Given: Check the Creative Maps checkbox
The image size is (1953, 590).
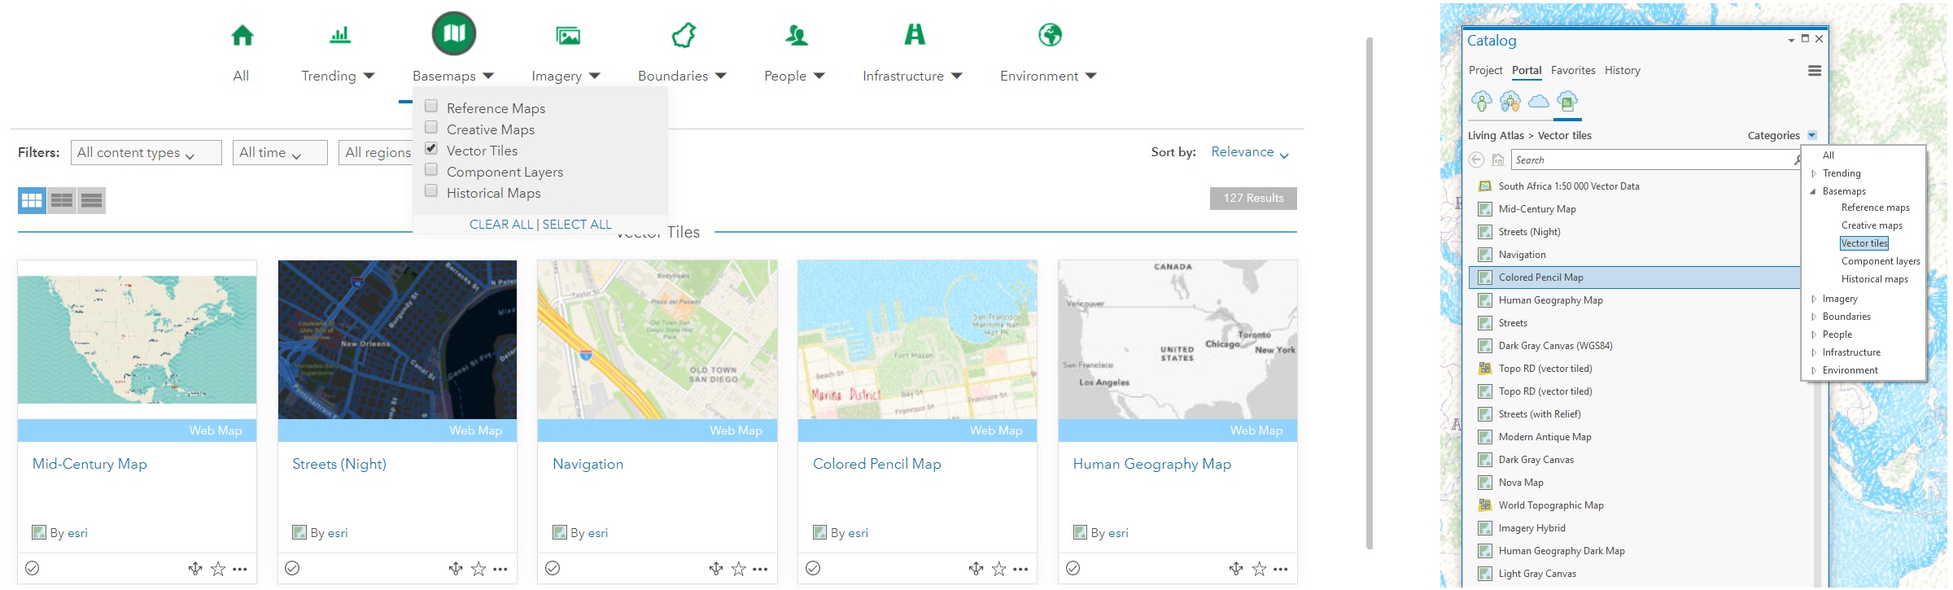Looking at the screenshot, I should [431, 128].
